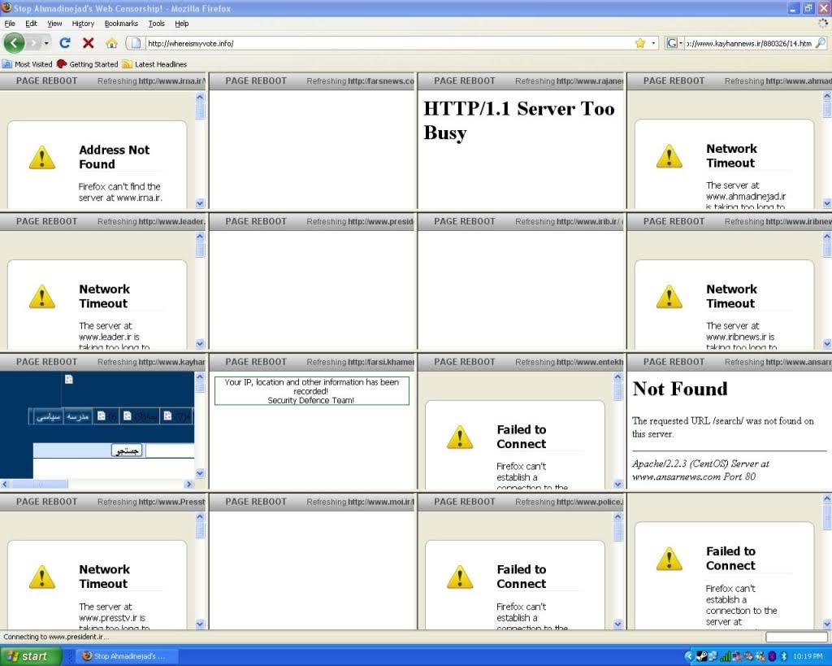Image resolution: width=832 pixels, height=666 pixels.
Task: Click the Steam icon in the system tray
Action: (701, 656)
